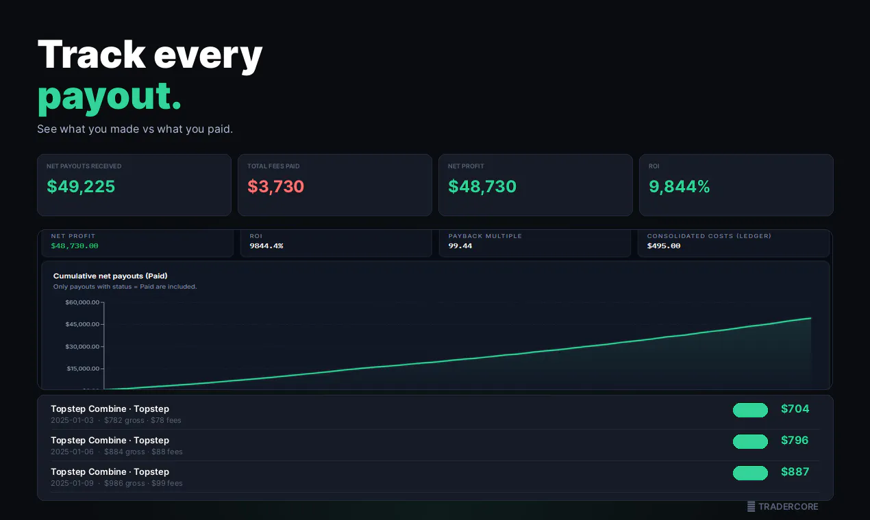The height and width of the screenshot is (520, 870).
Task: Click the 9844.4% ROI figure above the chart
Action: (x=266, y=246)
